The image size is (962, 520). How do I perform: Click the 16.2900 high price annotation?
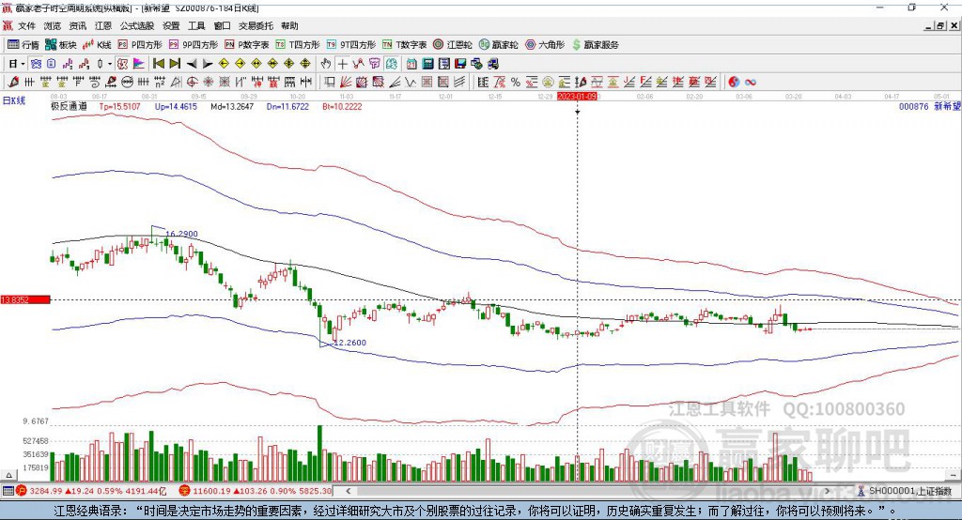181,234
